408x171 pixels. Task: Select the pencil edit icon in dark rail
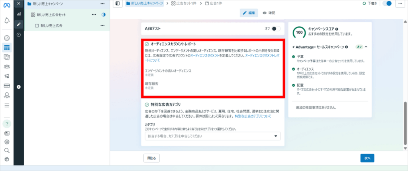coord(18,24)
